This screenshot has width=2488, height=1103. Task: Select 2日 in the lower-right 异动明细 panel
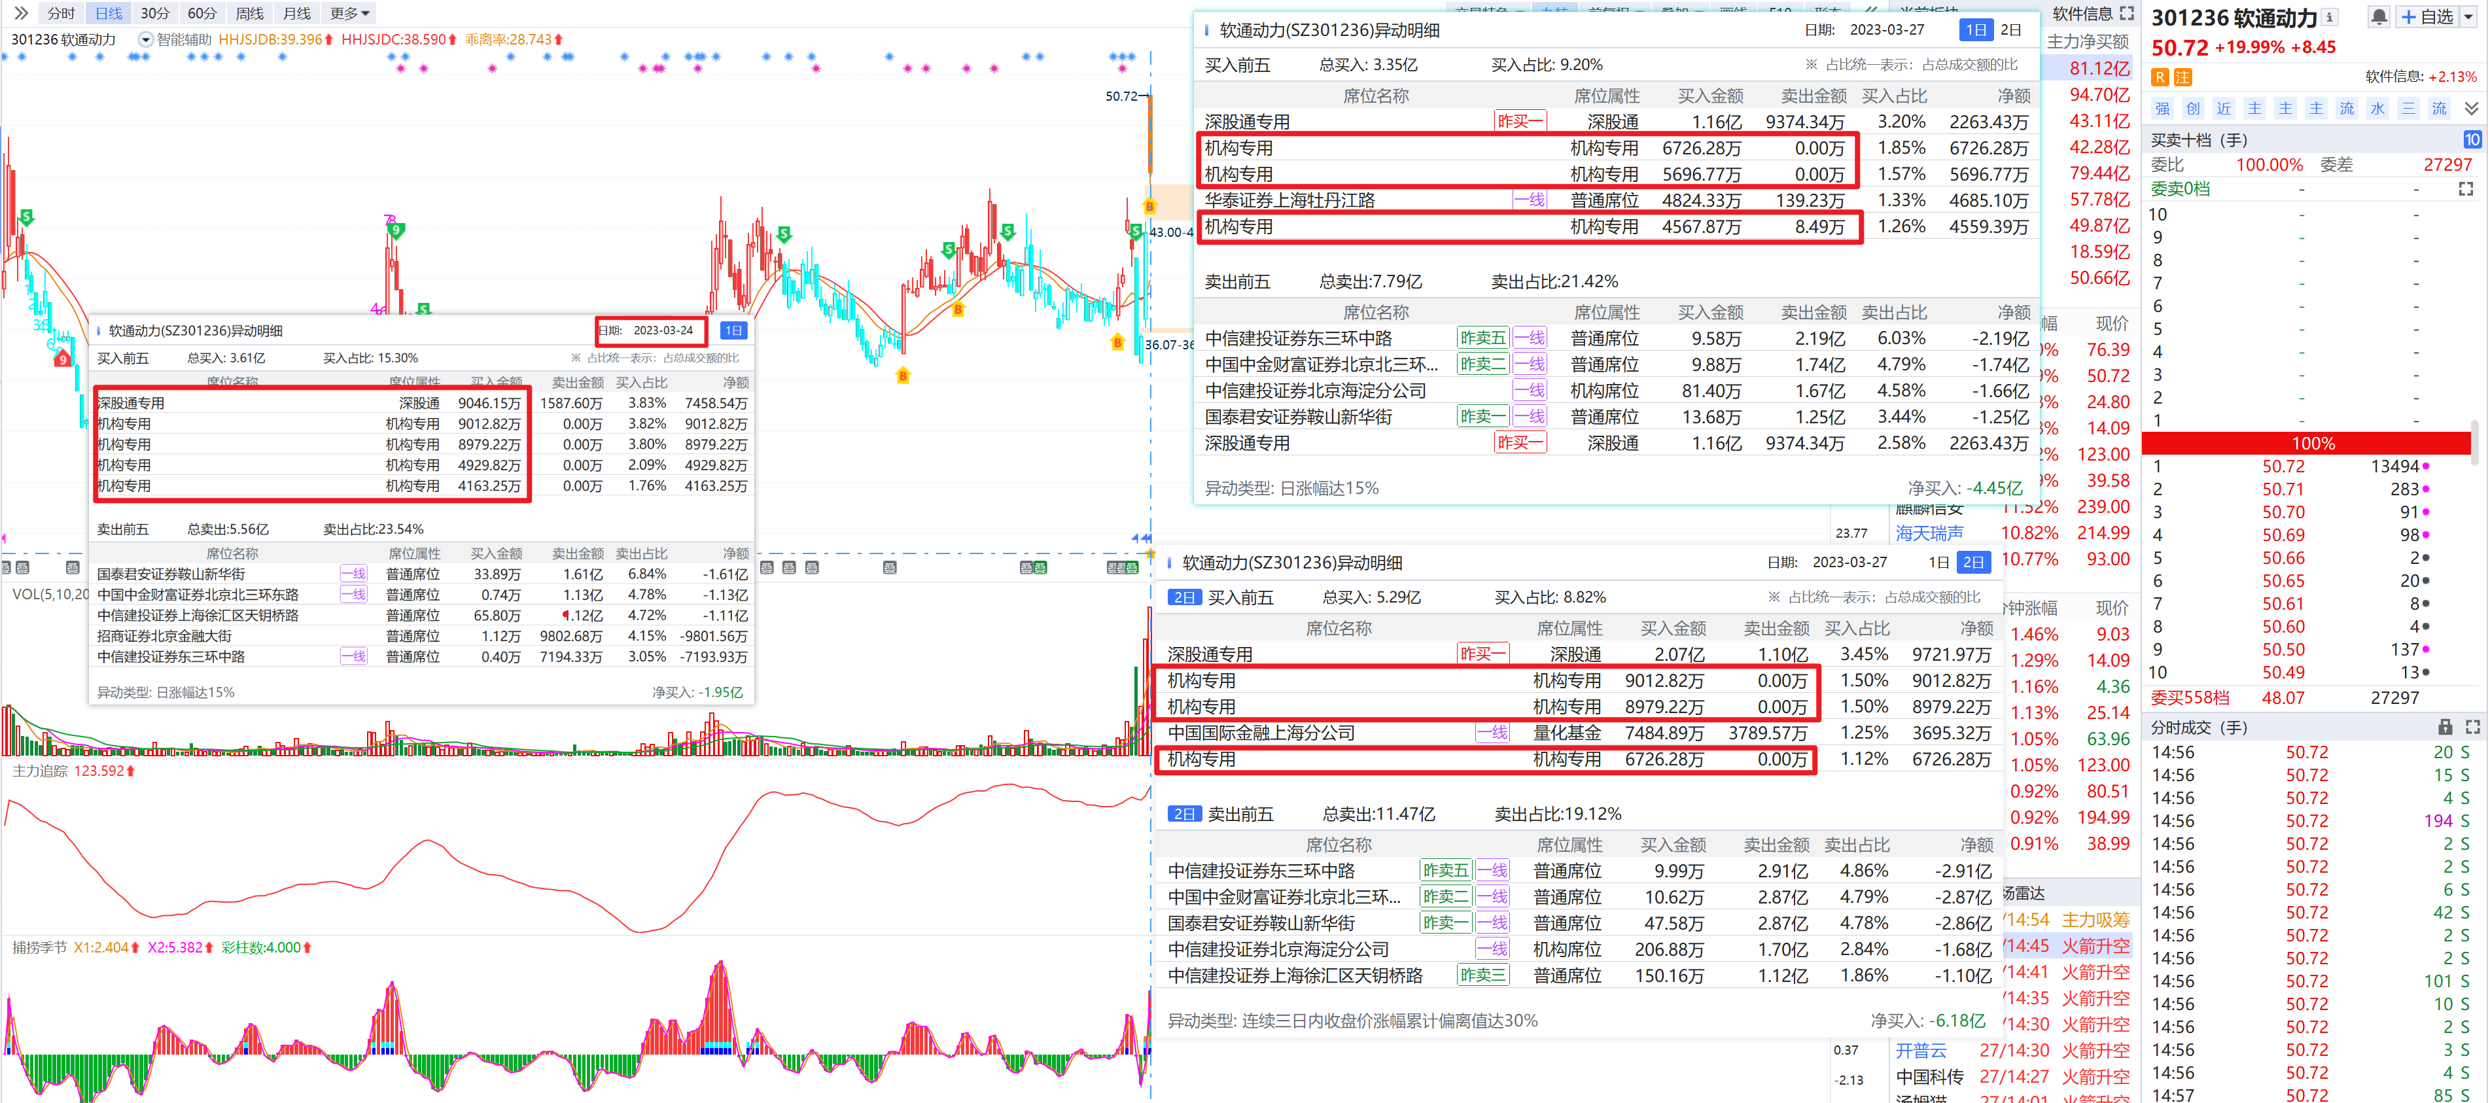click(x=1972, y=562)
